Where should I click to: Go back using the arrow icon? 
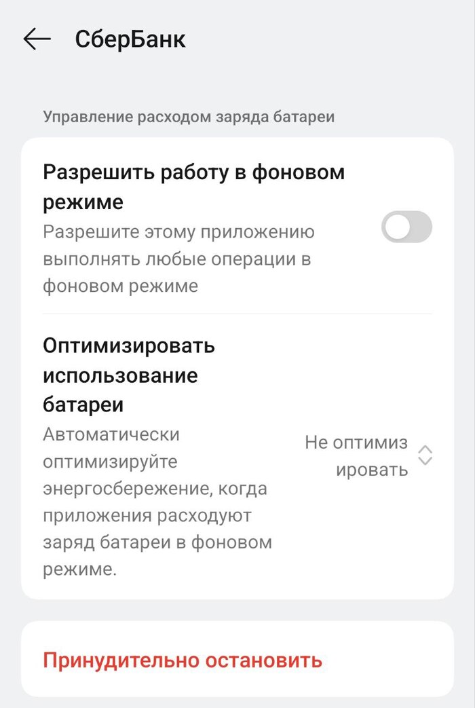[x=37, y=39]
